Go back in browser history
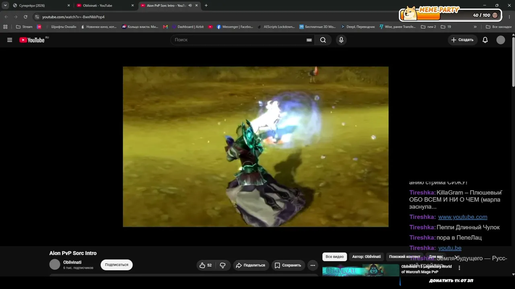Viewport: 515px width, 289px height. click(6, 17)
